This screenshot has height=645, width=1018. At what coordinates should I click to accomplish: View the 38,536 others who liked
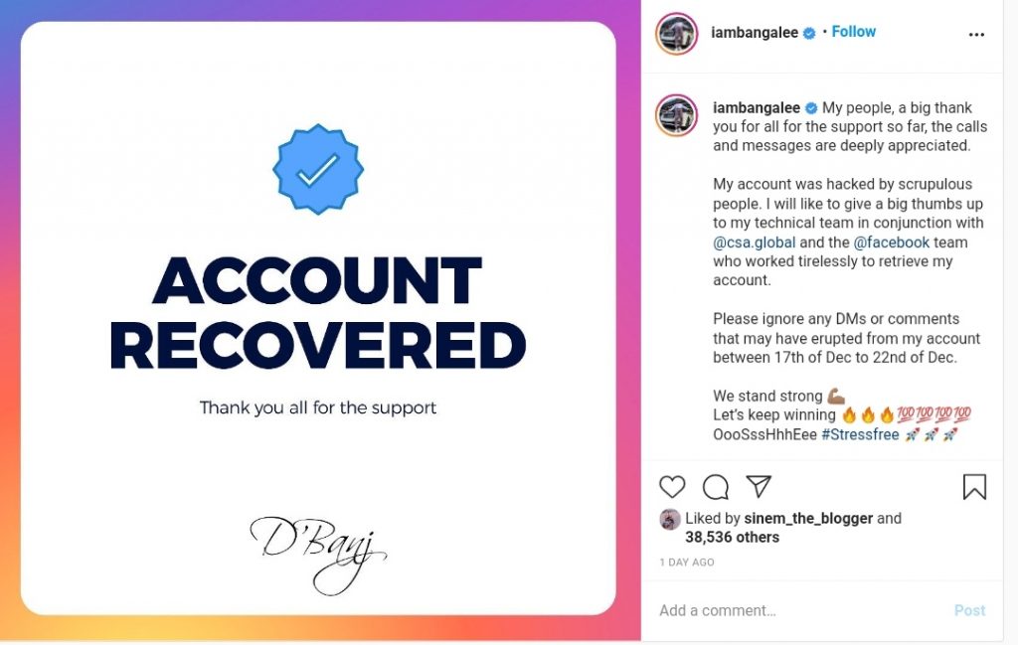tap(732, 537)
